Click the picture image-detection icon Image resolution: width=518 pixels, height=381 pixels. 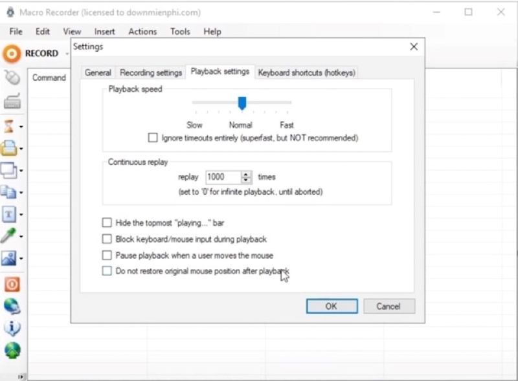click(x=9, y=259)
